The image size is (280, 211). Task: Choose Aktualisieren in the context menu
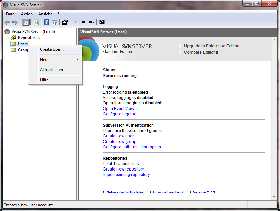[55, 70]
